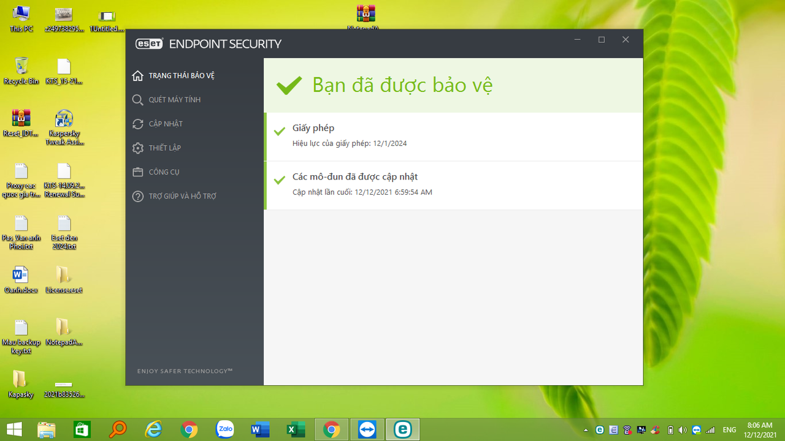Select the KTS_15-21 file icon
This screenshot has height=441, width=785.
64,70
